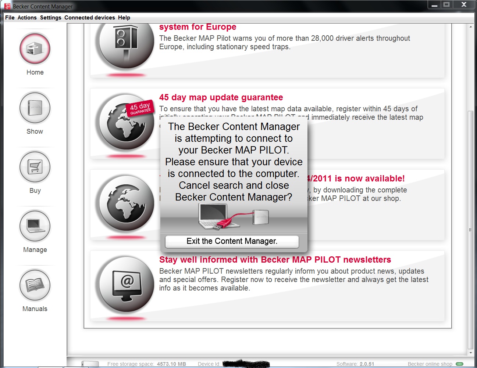Image resolution: width=477 pixels, height=368 pixels.
Task: Click the vertical scrollbar thumb
Action: tap(471, 230)
